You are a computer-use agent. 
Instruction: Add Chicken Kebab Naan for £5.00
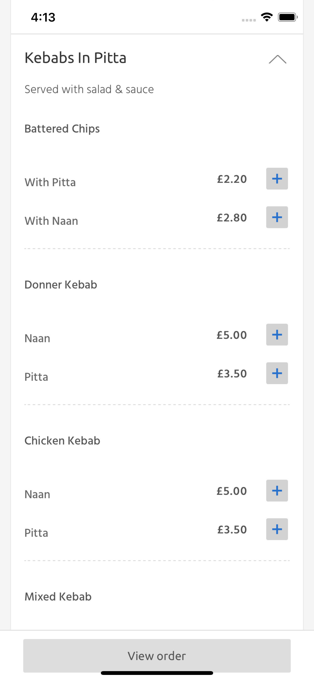tap(277, 491)
